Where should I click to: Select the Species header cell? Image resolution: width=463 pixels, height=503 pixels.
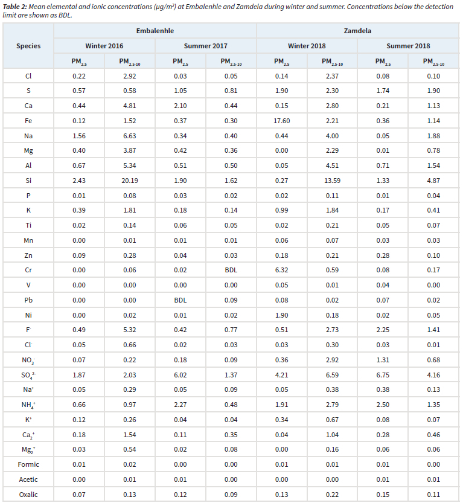pyautogui.click(x=28, y=46)
